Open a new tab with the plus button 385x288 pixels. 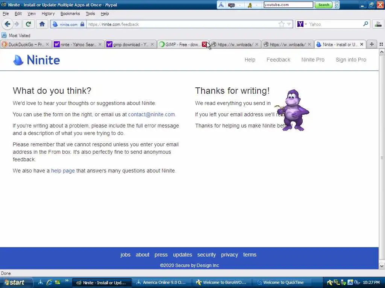[372, 44]
